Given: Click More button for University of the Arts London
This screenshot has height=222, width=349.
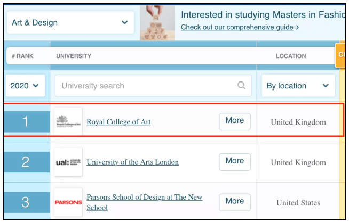Looking at the screenshot, I should (x=235, y=162).
